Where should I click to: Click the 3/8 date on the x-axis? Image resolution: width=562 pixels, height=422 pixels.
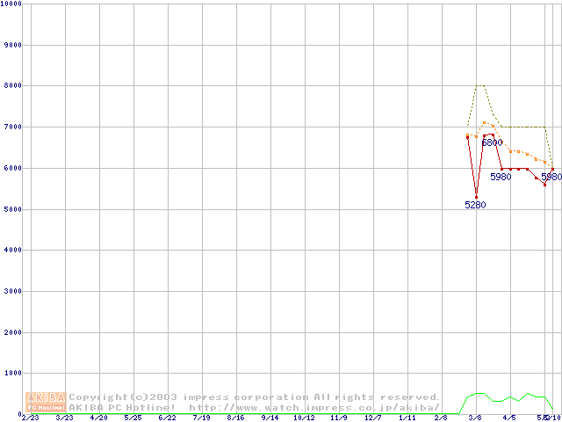coord(475,418)
